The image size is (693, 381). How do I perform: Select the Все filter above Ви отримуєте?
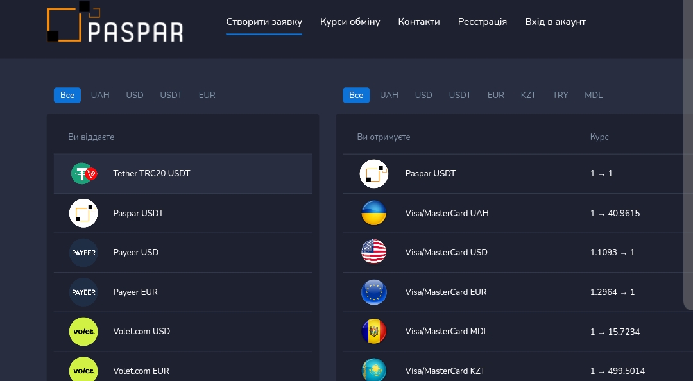click(x=356, y=95)
